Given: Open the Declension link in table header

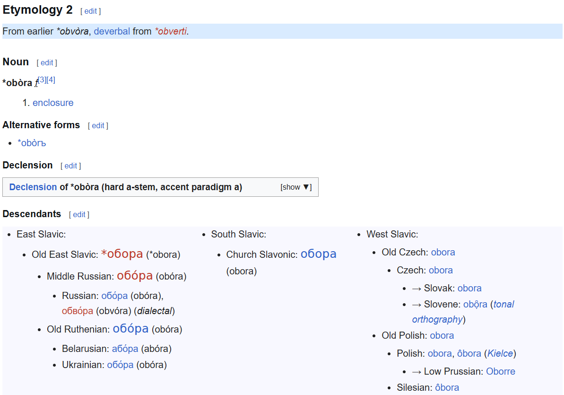Looking at the screenshot, I should click(33, 187).
